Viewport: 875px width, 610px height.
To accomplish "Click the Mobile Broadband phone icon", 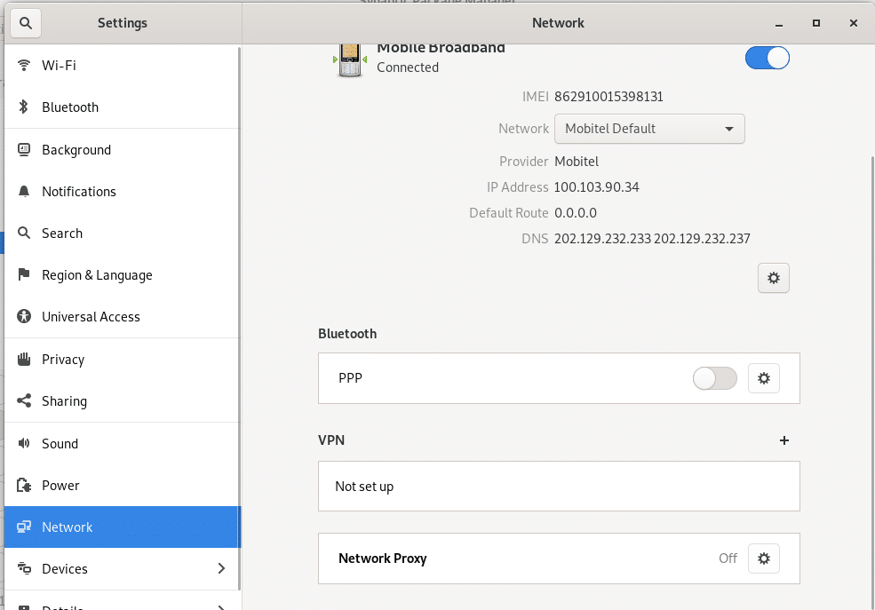I will tap(350, 59).
